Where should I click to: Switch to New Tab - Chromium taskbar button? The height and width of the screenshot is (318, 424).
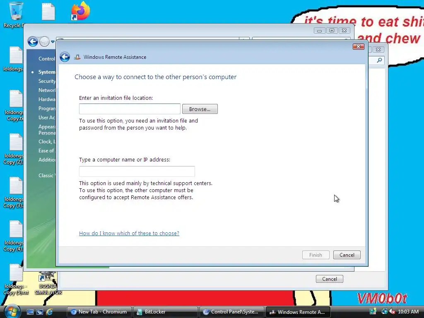point(99,312)
